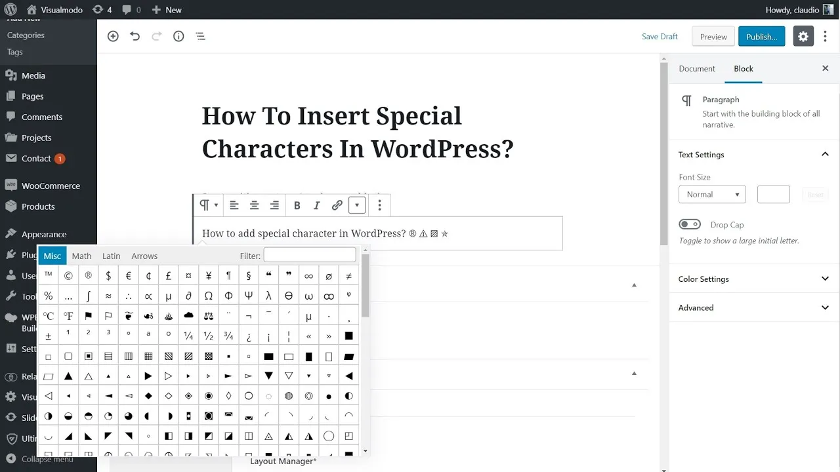This screenshot has height=472, width=840.
Task: Insert the euro € character
Action: pos(129,276)
